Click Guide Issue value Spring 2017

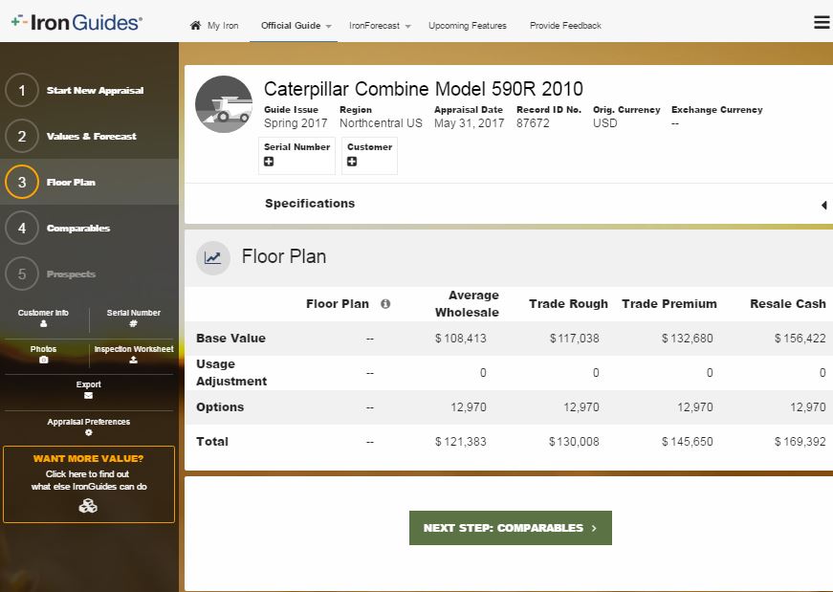296,123
